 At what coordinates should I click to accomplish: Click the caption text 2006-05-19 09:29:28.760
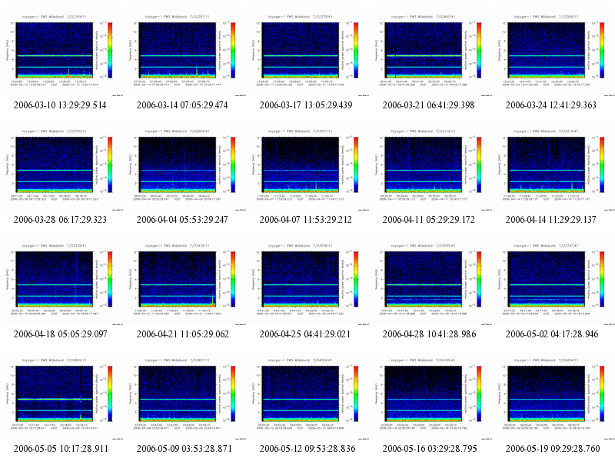553,449
